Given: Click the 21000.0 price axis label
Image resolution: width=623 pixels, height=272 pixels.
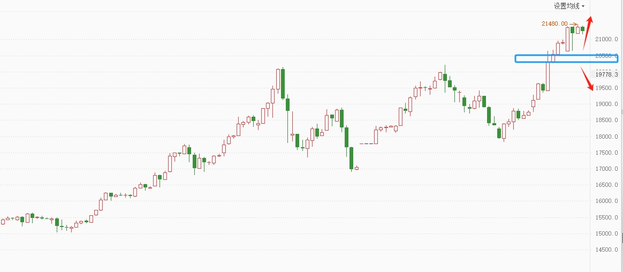Looking at the screenshot, I should [607, 40].
